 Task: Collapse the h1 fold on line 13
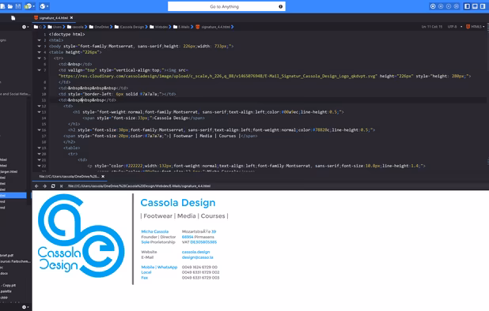click(x=40, y=112)
